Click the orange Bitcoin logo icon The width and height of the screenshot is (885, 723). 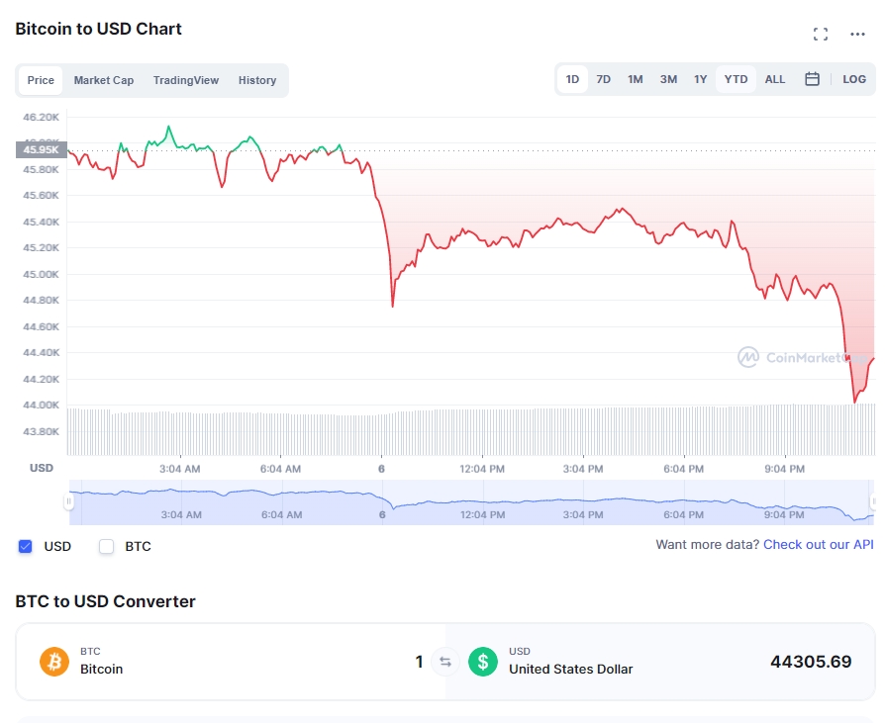[54, 661]
